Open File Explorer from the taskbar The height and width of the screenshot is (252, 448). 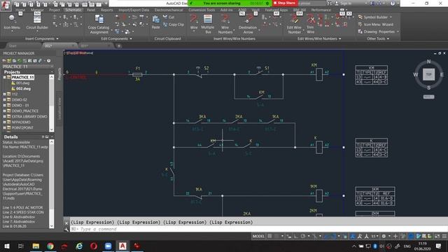click(x=36, y=246)
